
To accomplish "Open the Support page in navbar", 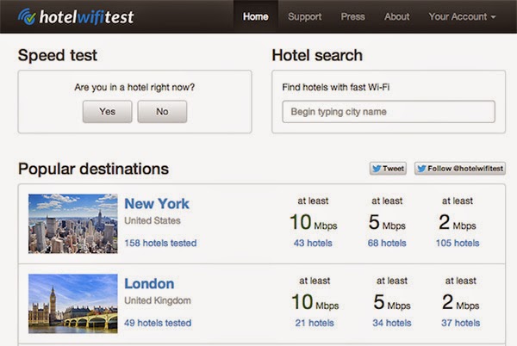I will (305, 16).
